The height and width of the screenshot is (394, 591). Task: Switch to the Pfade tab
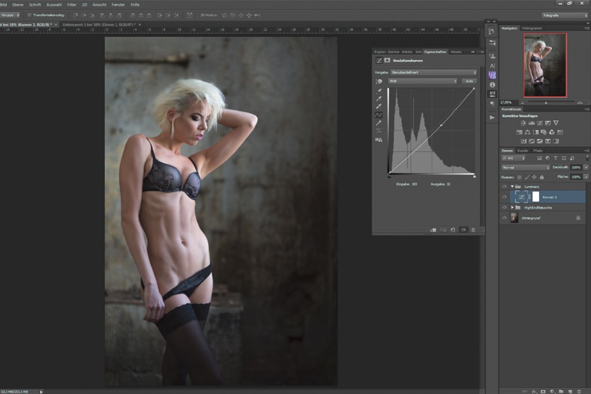click(537, 151)
